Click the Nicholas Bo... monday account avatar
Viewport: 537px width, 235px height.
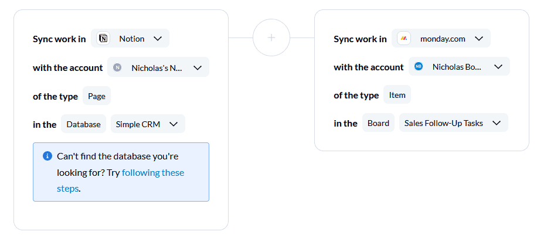(419, 66)
